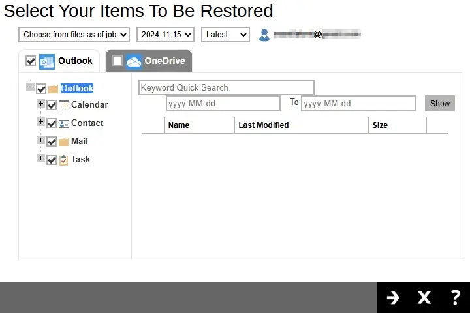Expand the Calendar tree node
The width and height of the screenshot is (470, 313).
(x=40, y=104)
